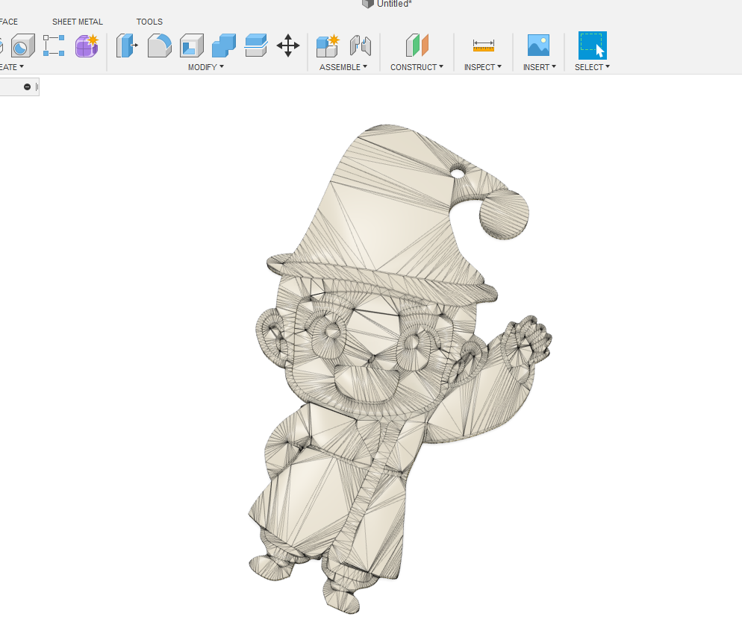Viewport: 742px width, 622px height.
Task: Click the New Component icon
Action: 328,45
